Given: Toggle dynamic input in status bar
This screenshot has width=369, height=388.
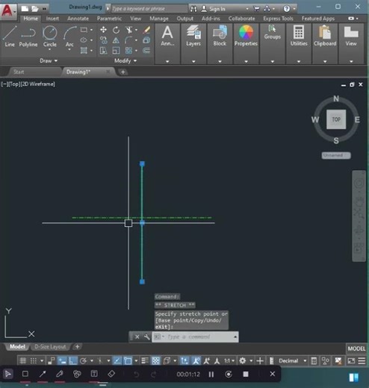Looking at the screenshot, I should pyautogui.click(x=62, y=360).
